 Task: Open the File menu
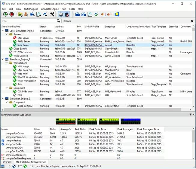[x=4, y=9]
